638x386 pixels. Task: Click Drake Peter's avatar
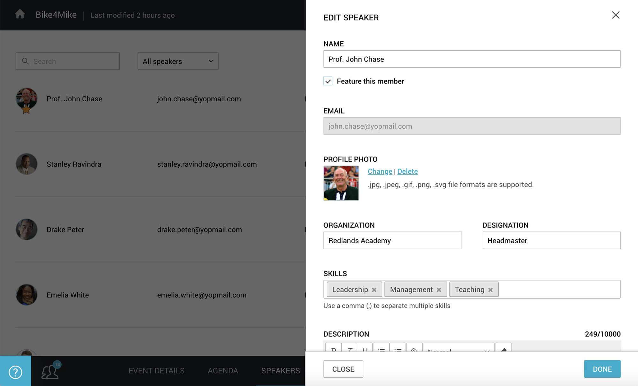[26, 229]
